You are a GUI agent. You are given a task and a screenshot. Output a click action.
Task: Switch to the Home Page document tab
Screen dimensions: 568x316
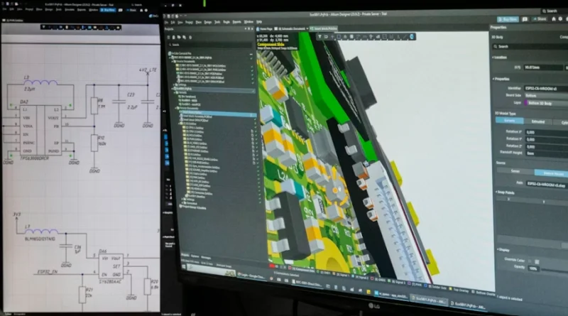265,28
